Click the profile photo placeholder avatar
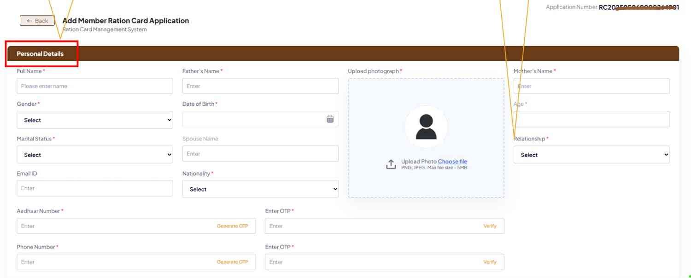This screenshot has width=691, height=278. click(x=426, y=127)
